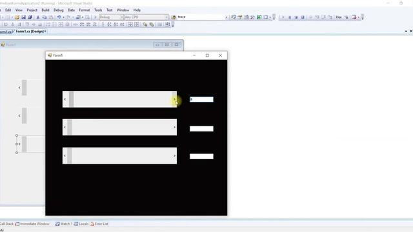Click the Open File toolbar icon
This screenshot has width=413, height=232.
point(17,17)
